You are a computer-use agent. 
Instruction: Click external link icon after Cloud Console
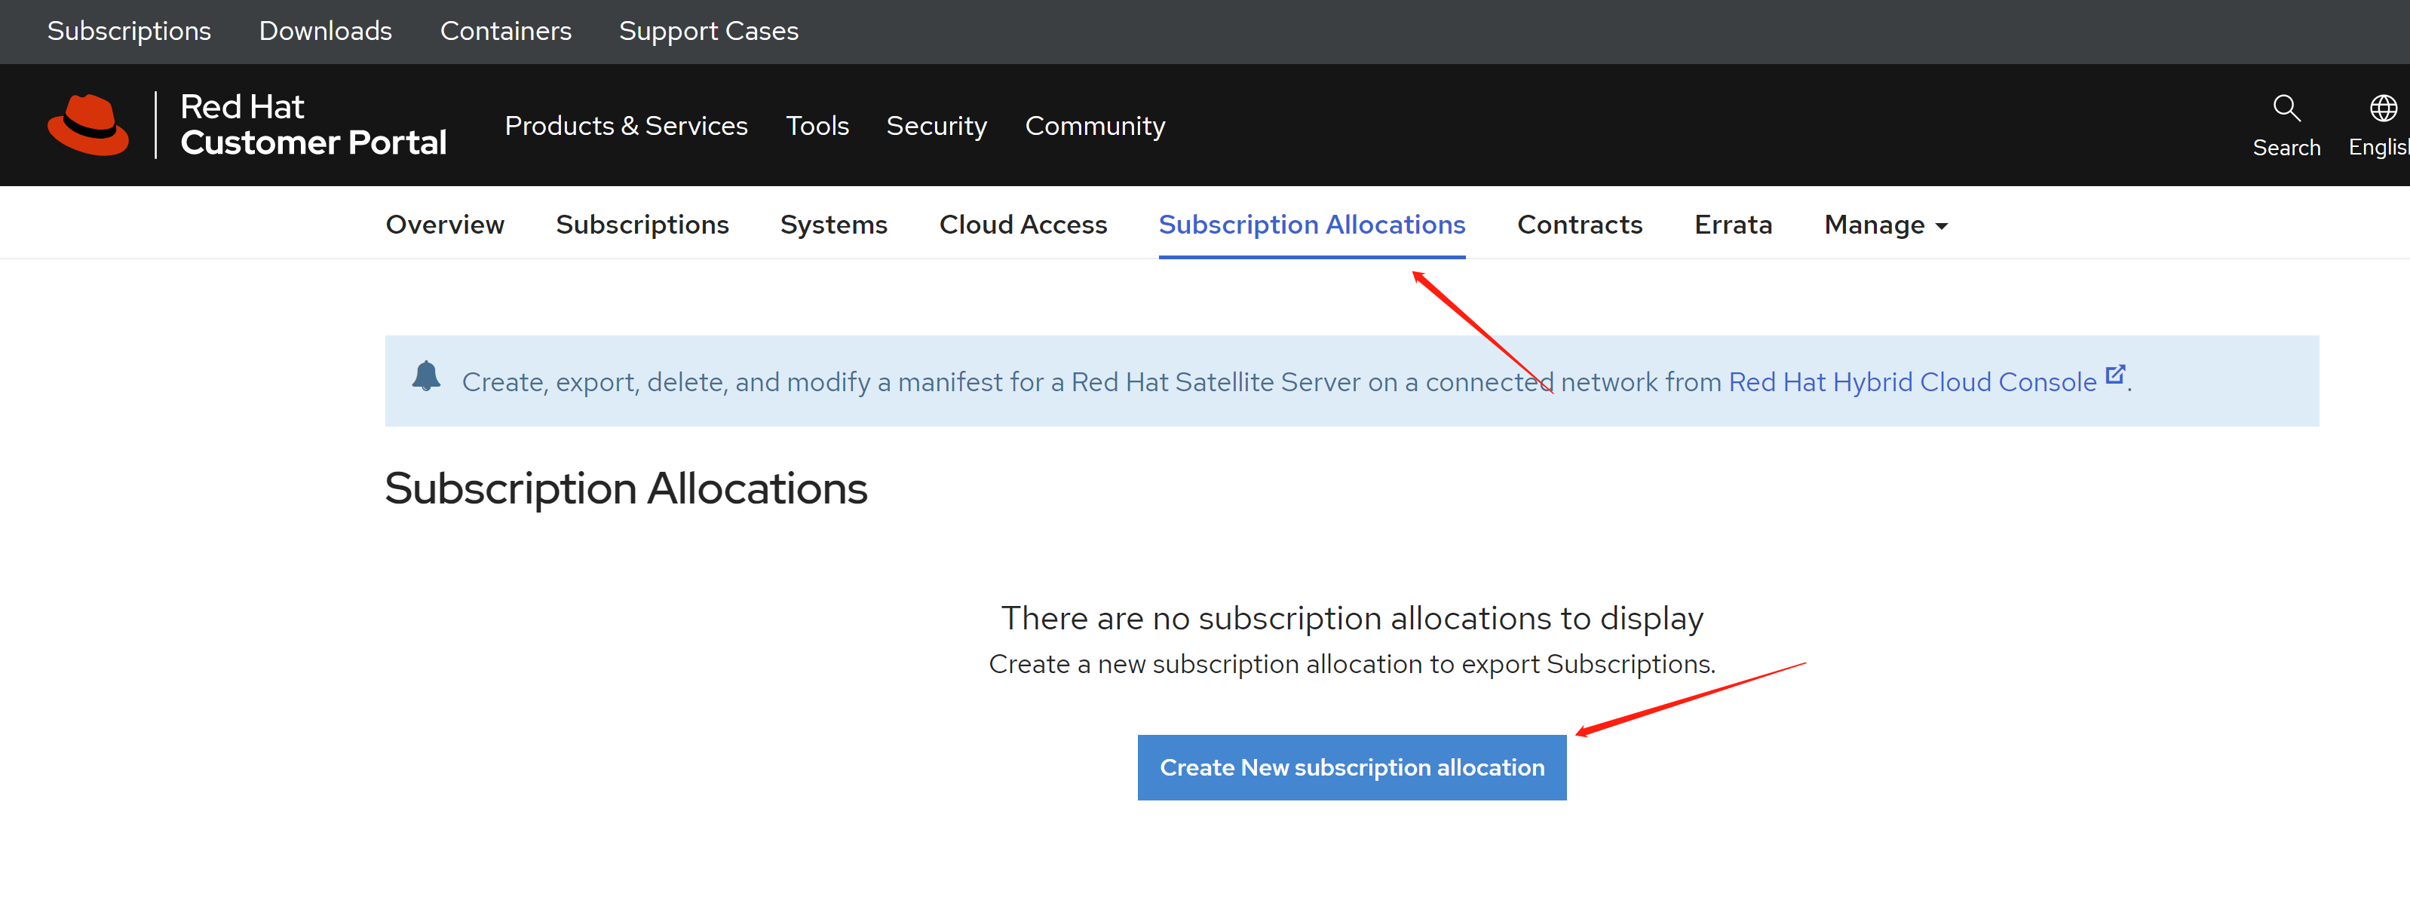tap(2114, 374)
